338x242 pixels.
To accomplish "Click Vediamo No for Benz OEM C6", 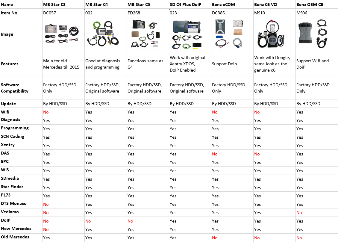I will pyautogui.click(x=299, y=213).
